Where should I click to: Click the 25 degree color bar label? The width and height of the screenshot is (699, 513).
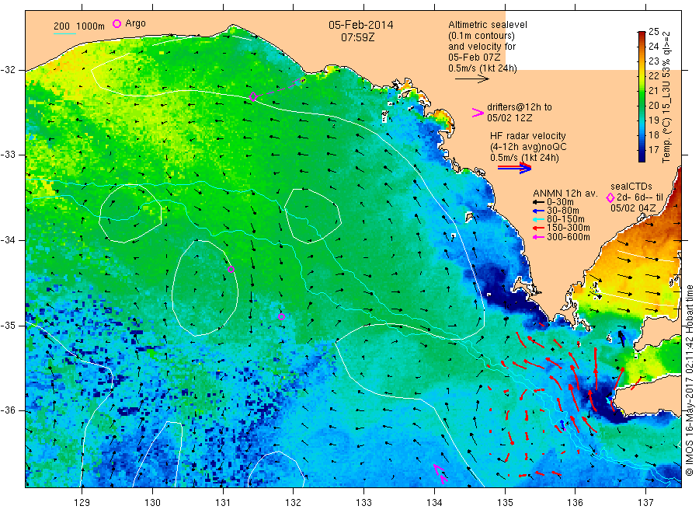point(653,31)
